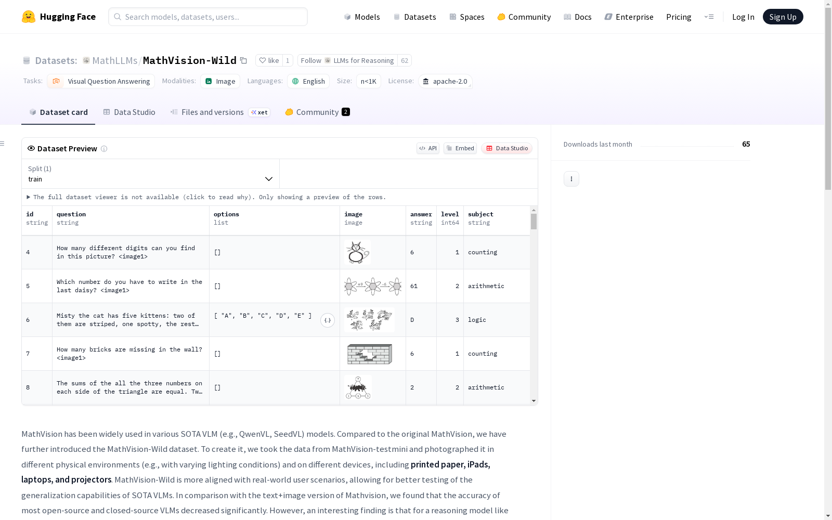Click the dataset table vertical scrollbar thumb
This screenshot has width=832, height=520.
point(534,222)
